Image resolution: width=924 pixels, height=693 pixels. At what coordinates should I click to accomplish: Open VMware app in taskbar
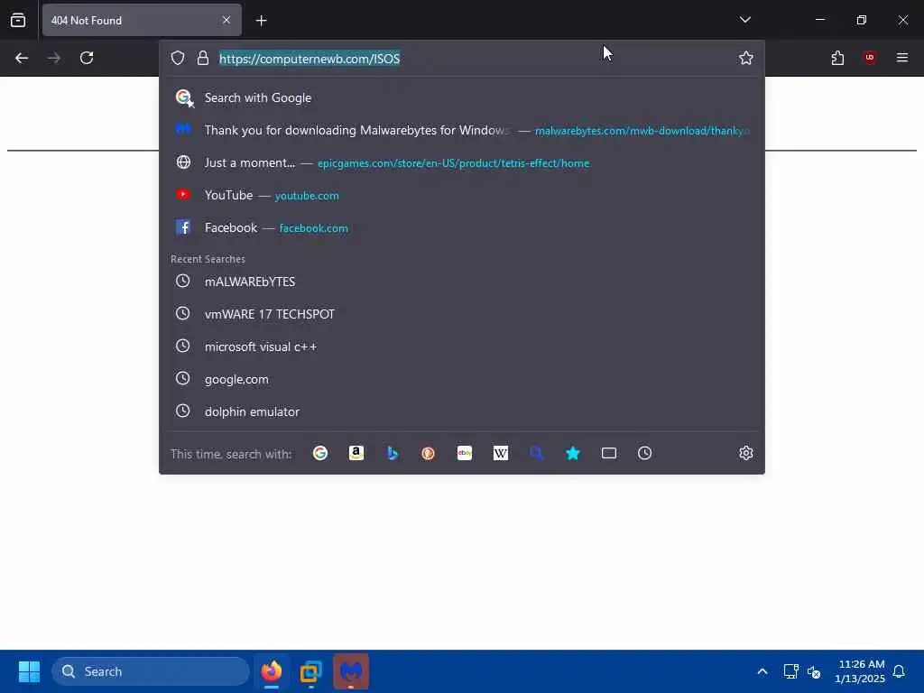click(311, 671)
